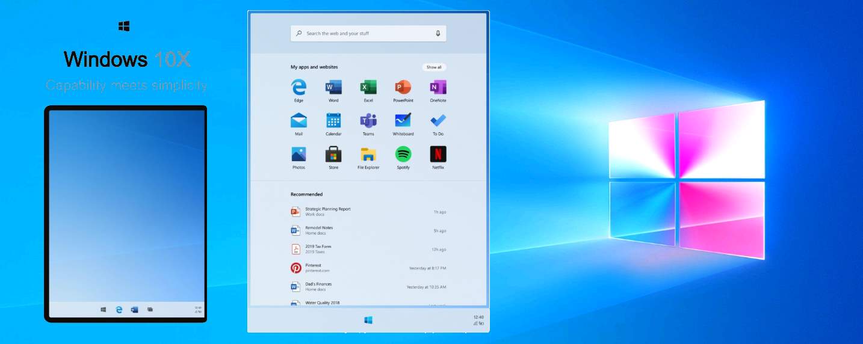Click the PowerPoint file icon beside Strategic Planning Report

click(x=295, y=212)
